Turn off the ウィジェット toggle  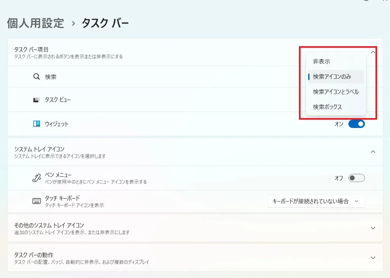coord(356,124)
